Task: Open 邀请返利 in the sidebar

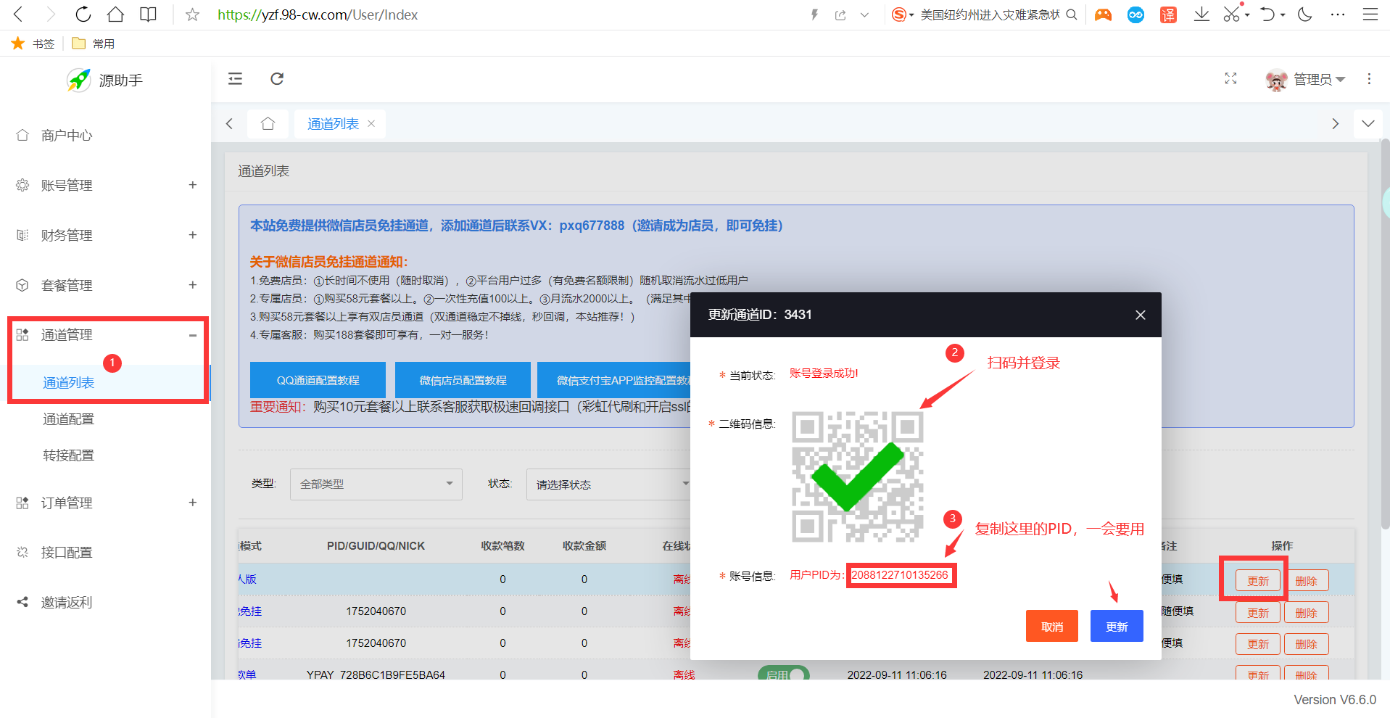Action: (x=105, y=603)
